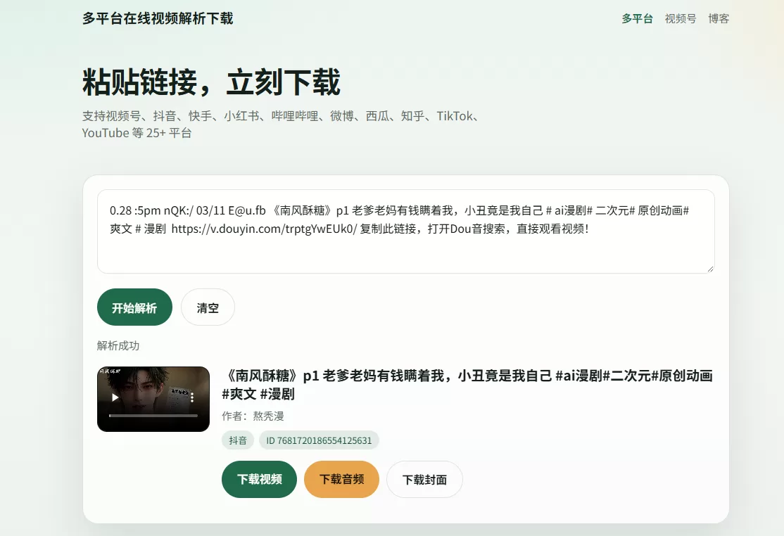Open the 视频号 nav item
This screenshot has width=784, height=536.
click(x=680, y=18)
